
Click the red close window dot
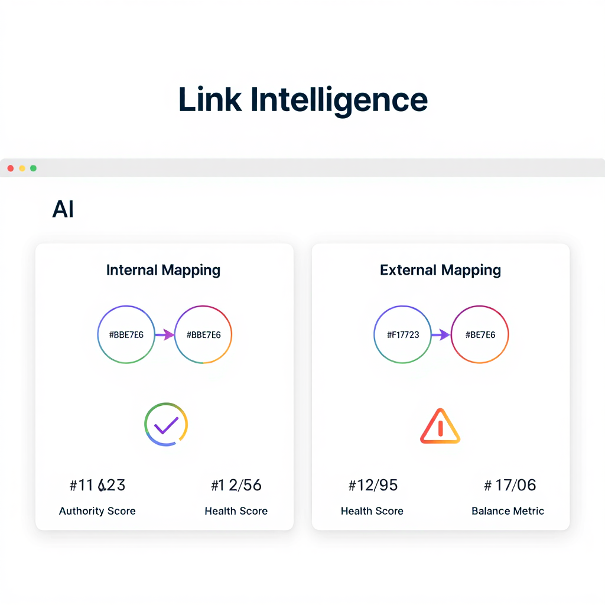click(10, 168)
